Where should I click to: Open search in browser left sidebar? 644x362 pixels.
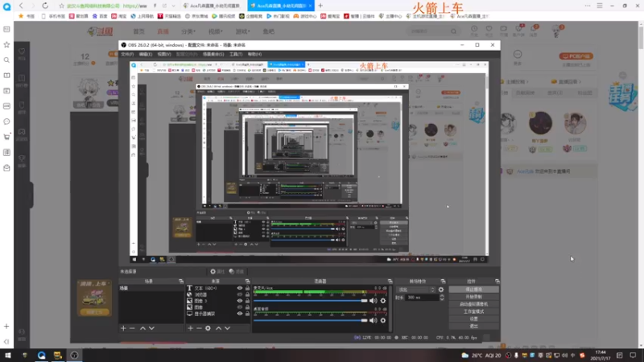coord(6,60)
